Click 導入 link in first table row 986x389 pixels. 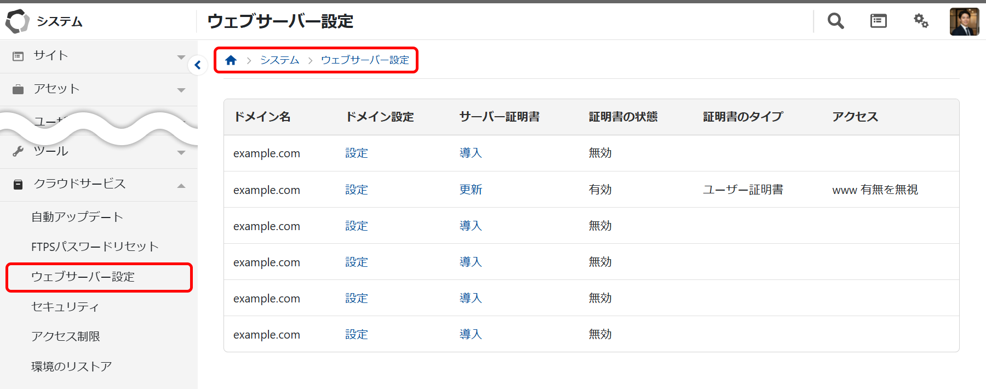coord(471,153)
